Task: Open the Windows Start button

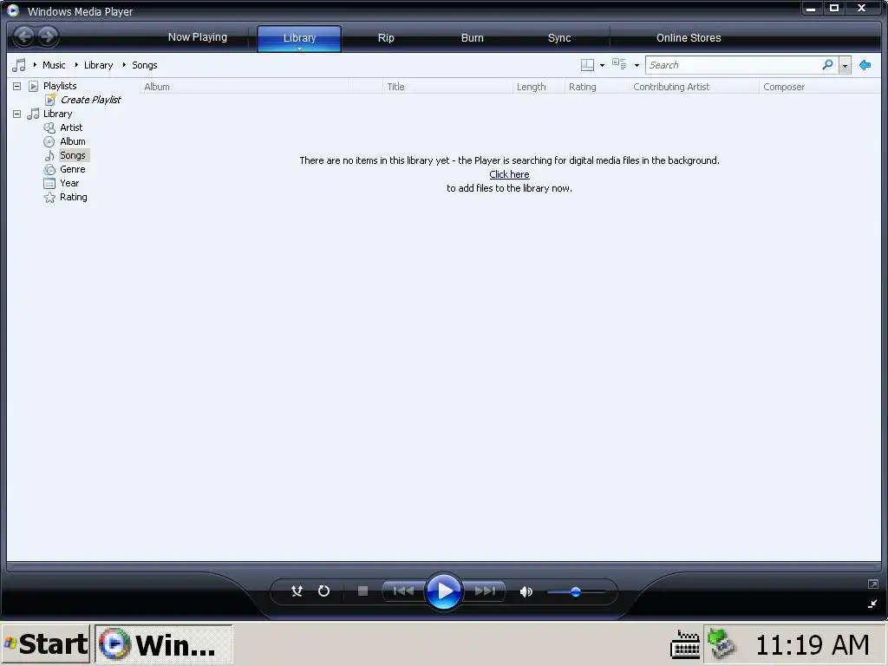Action: [x=46, y=644]
